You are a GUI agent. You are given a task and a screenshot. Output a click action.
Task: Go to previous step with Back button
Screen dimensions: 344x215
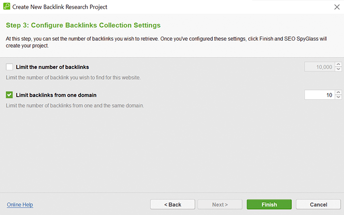172,205
